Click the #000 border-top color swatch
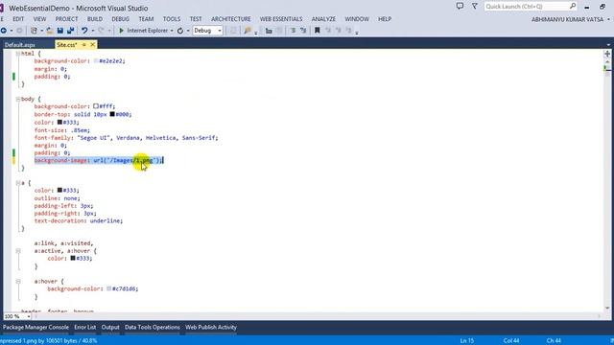 pyautogui.click(x=112, y=114)
